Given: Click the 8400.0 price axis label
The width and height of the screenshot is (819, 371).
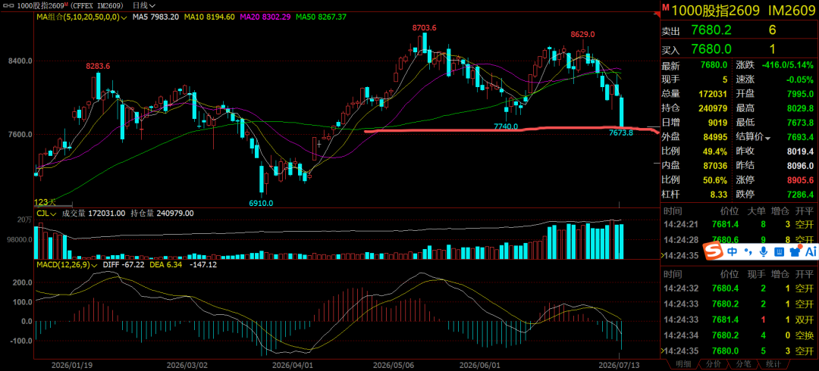Looking at the screenshot, I should (x=19, y=61).
